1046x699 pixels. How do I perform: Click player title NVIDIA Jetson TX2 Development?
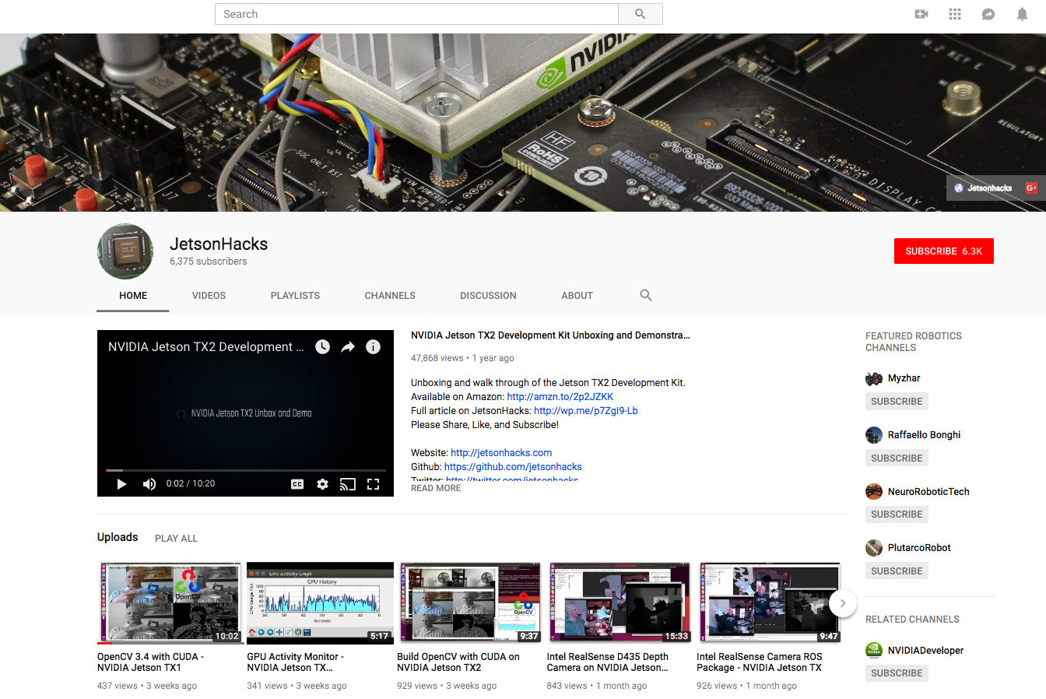pyautogui.click(x=205, y=347)
